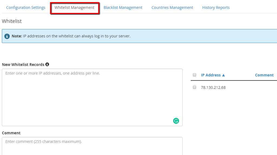
Task: Click the Grammarly icon in the records box
Action: coord(176,121)
